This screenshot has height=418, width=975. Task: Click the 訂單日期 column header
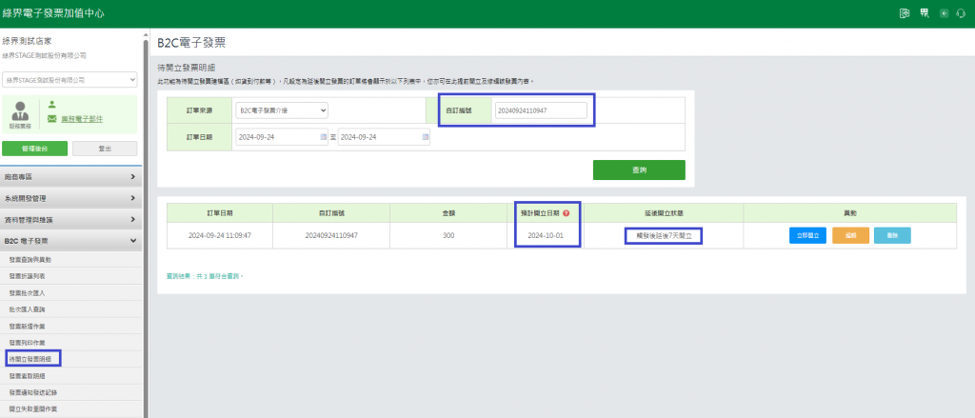[220, 213]
